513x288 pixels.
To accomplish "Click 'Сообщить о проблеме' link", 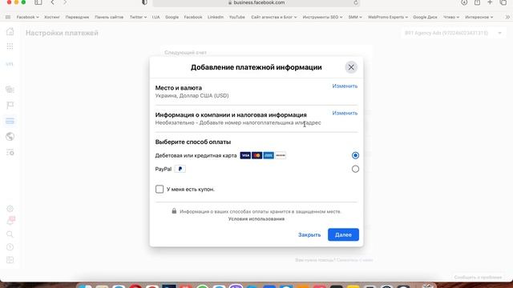I will click(x=478, y=278).
